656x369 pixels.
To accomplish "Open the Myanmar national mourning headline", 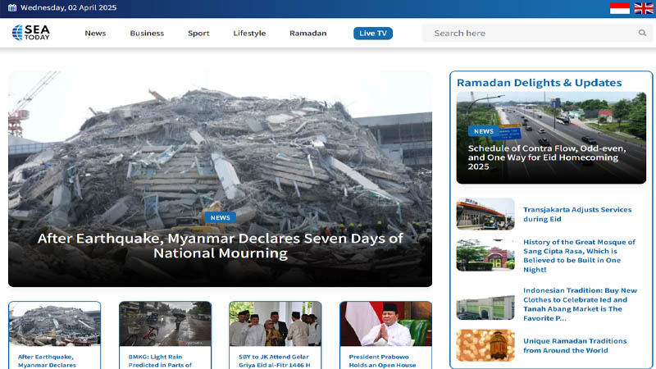I will coord(220,245).
